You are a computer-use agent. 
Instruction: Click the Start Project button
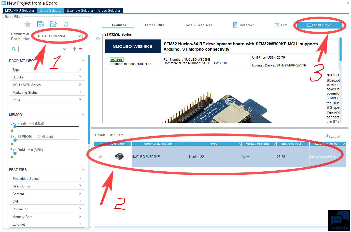click(320, 25)
